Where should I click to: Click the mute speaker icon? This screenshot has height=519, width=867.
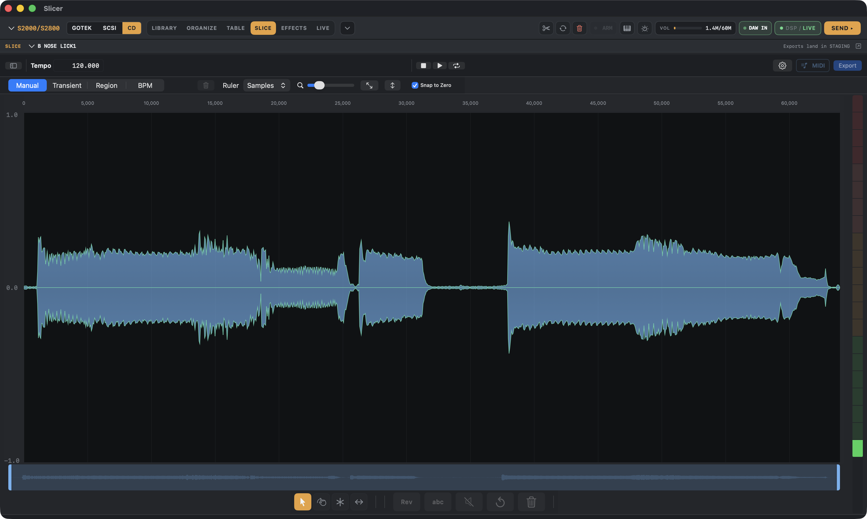469,502
